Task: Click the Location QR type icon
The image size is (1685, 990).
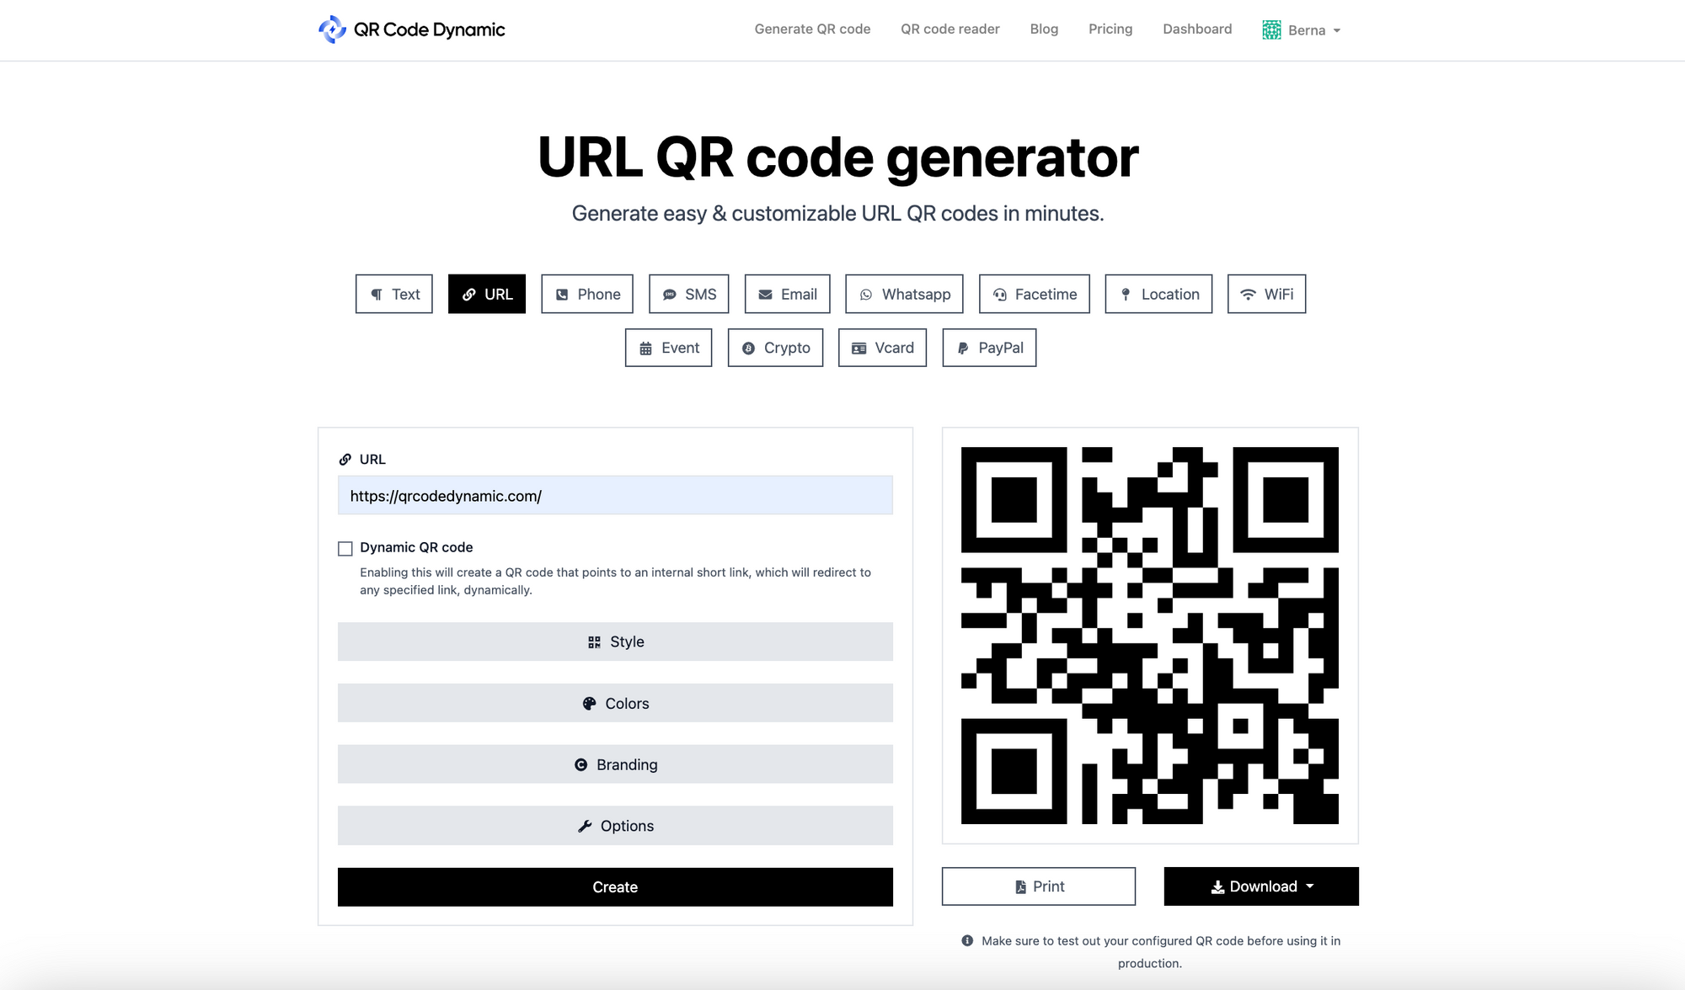Action: (1126, 294)
